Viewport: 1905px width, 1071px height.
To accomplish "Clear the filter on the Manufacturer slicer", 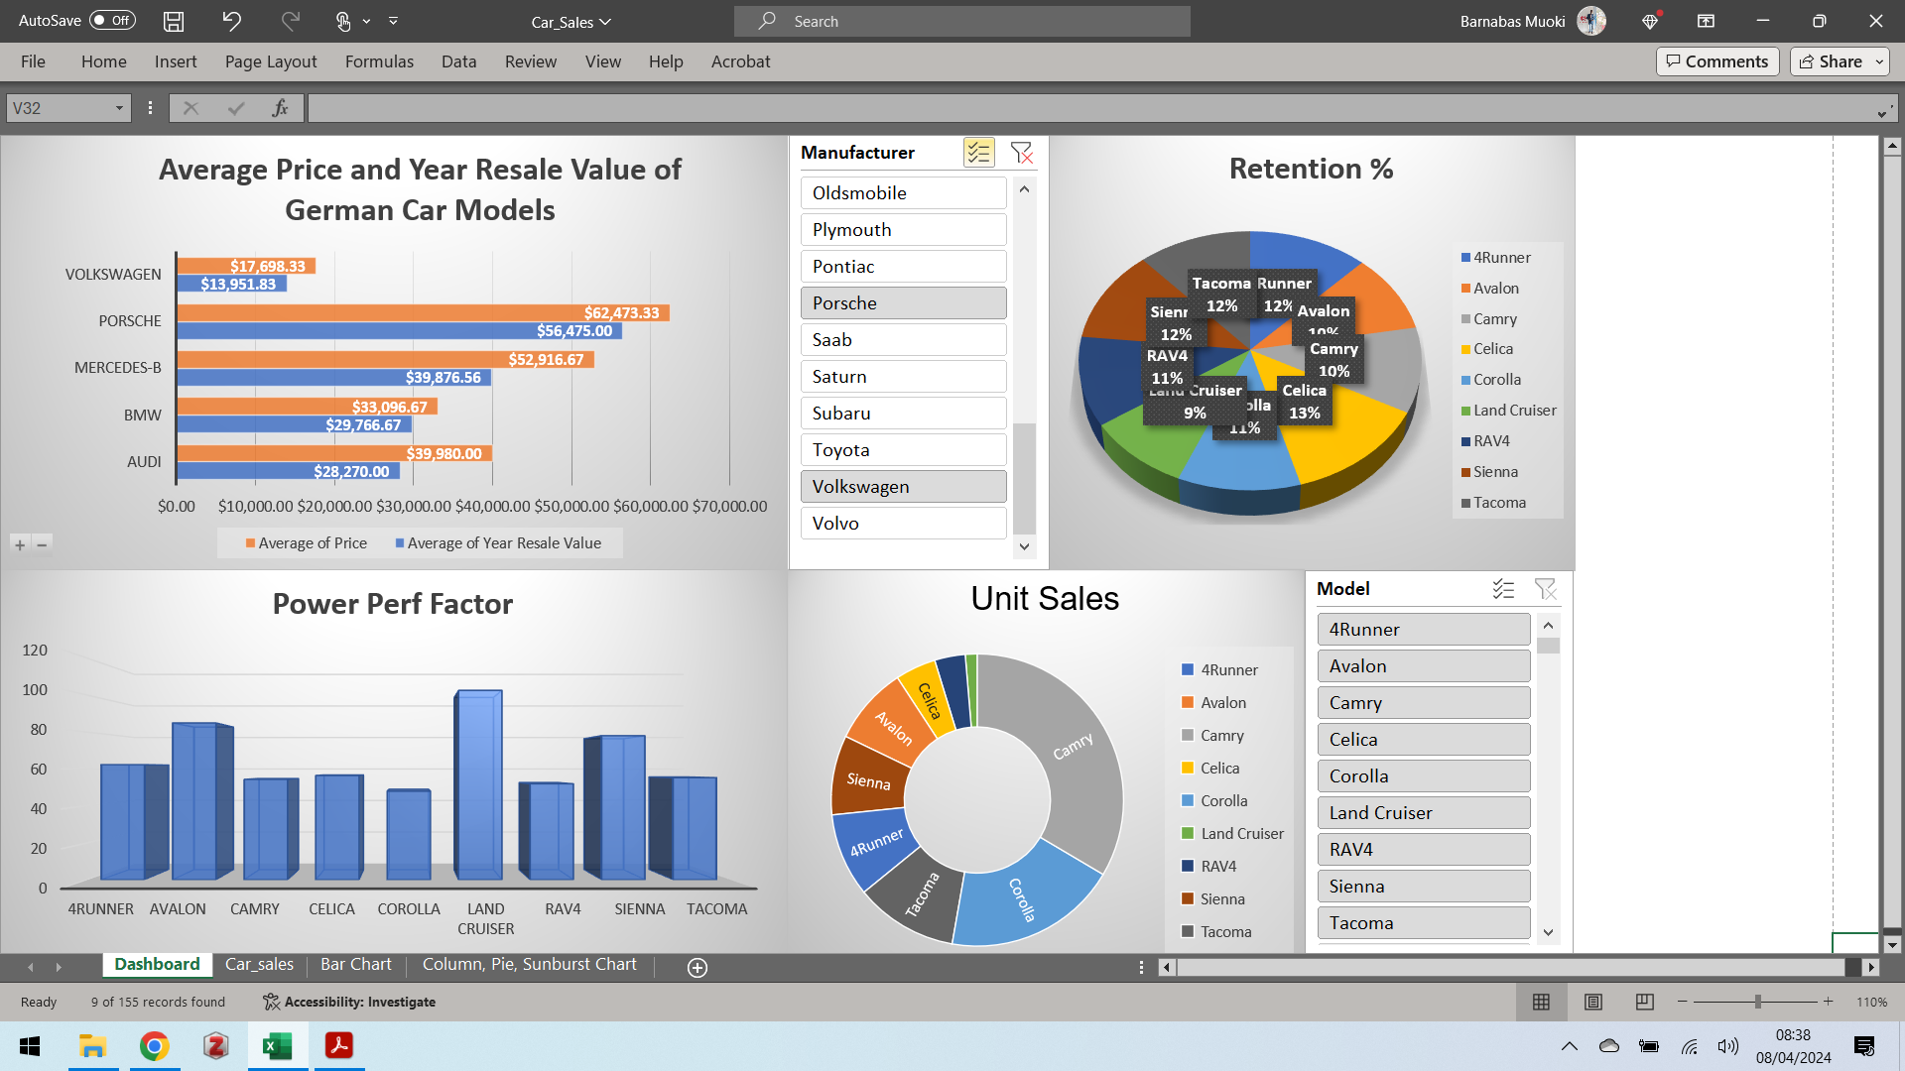I will point(1022,153).
